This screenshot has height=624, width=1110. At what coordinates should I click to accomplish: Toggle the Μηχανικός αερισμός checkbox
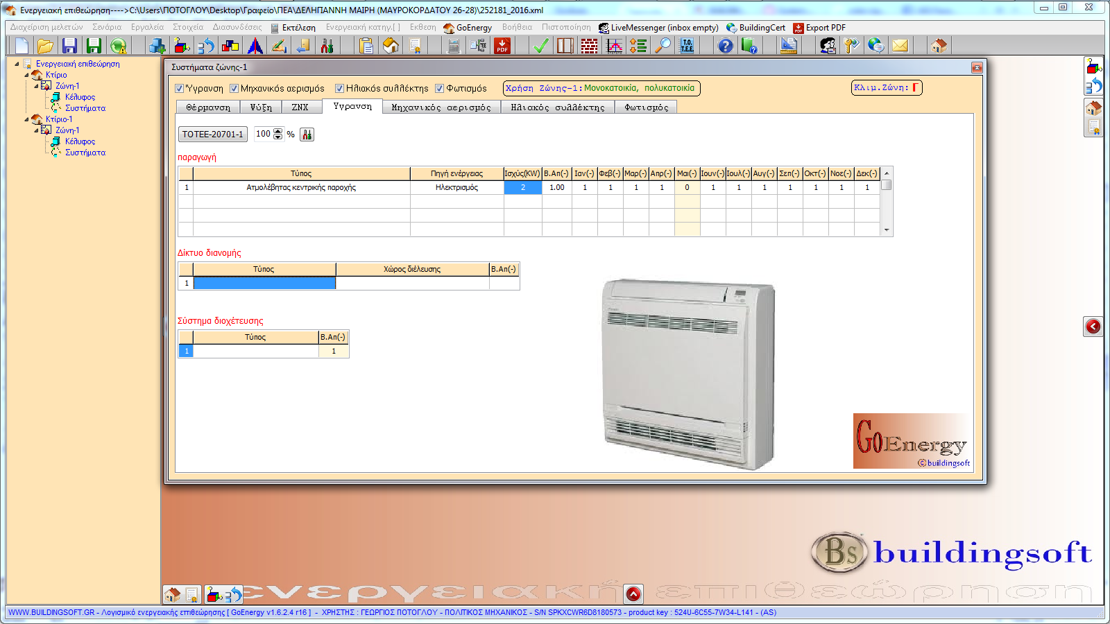[x=234, y=89]
